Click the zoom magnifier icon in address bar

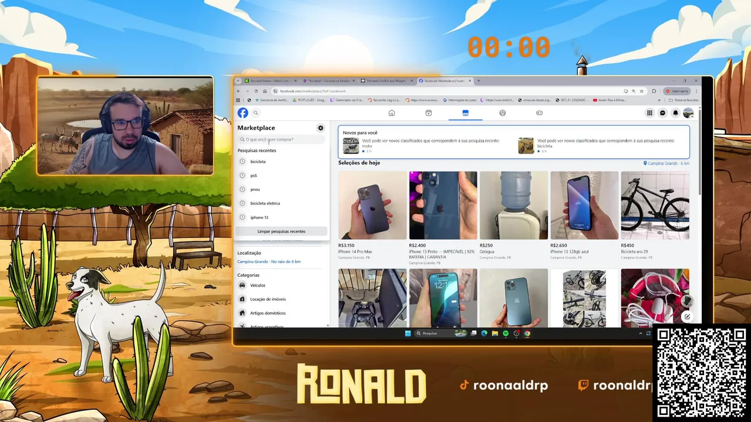coord(634,91)
